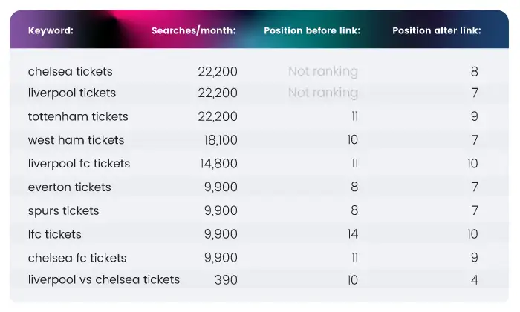520x312 pixels.
Task: Click the 14,800 searches value
Action: point(219,164)
